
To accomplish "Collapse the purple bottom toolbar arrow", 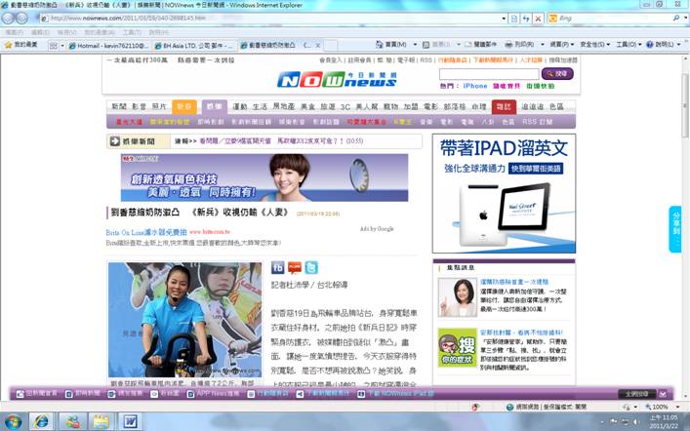I will (x=663, y=394).
